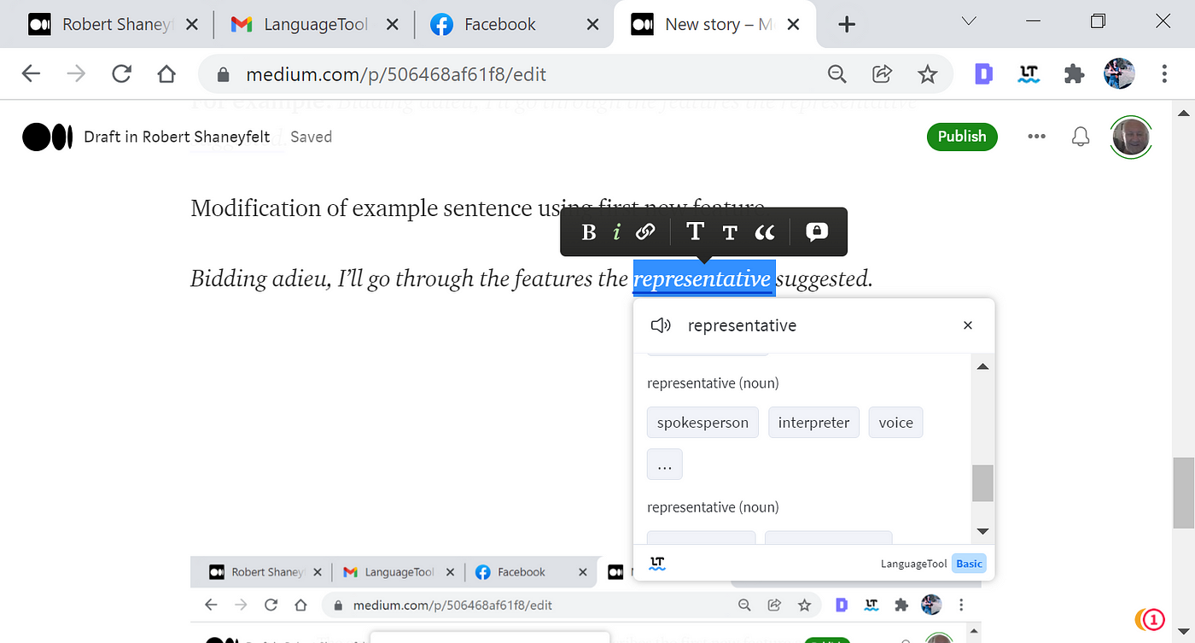Image resolution: width=1195 pixels, height=643 pixels.
Task: Toggle italic formatting in Medium toolbar
Action: [x=616, y=232]
